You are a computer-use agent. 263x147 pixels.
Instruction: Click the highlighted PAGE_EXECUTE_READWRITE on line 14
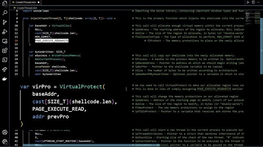click(x=52, y=41)
